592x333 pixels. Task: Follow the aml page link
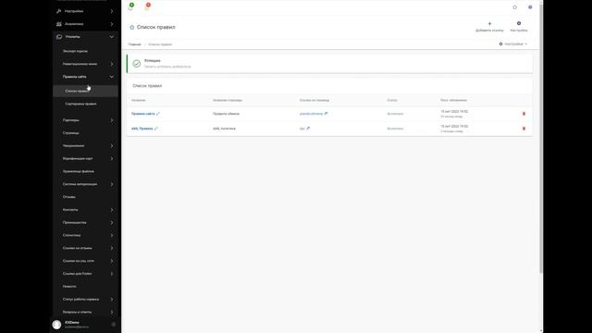[x=302, y=129]
